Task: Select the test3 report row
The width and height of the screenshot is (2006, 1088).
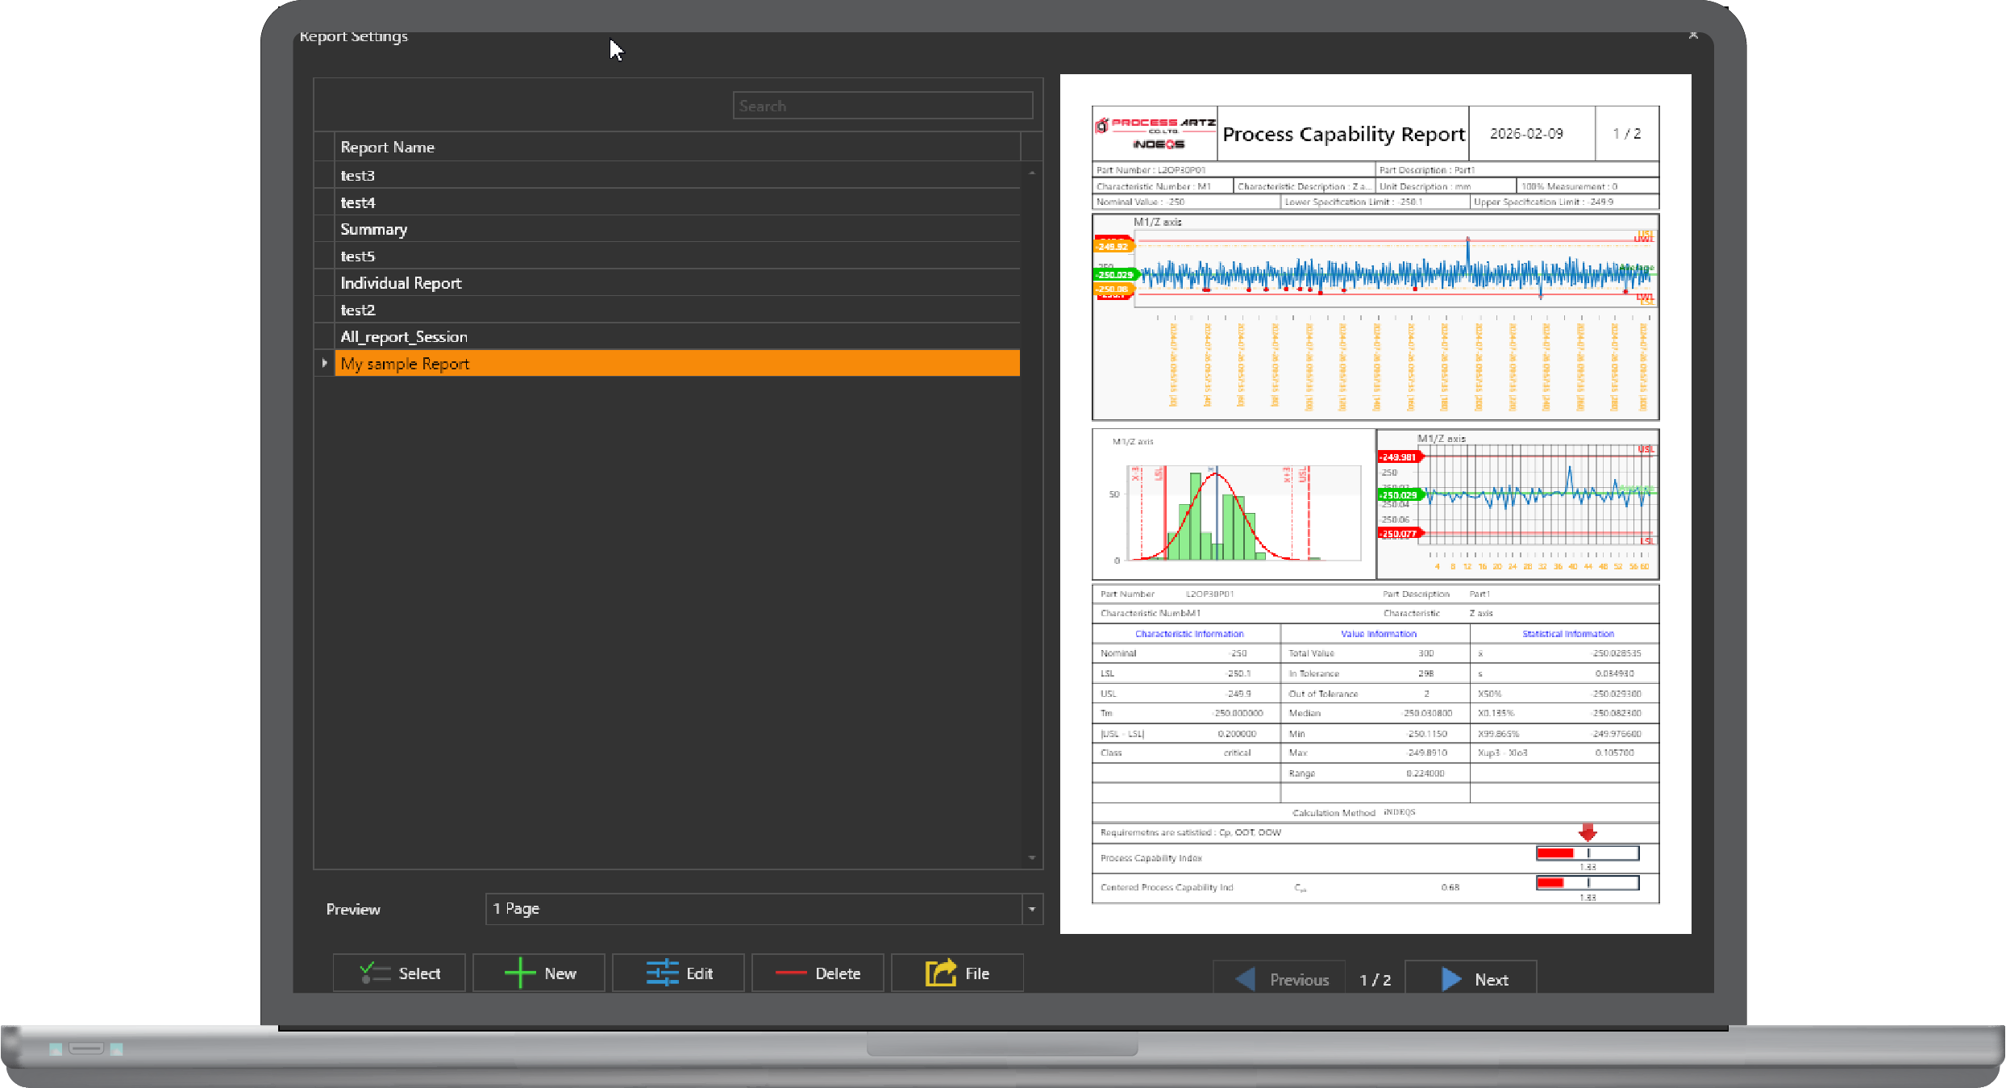Action: point(357,176)
